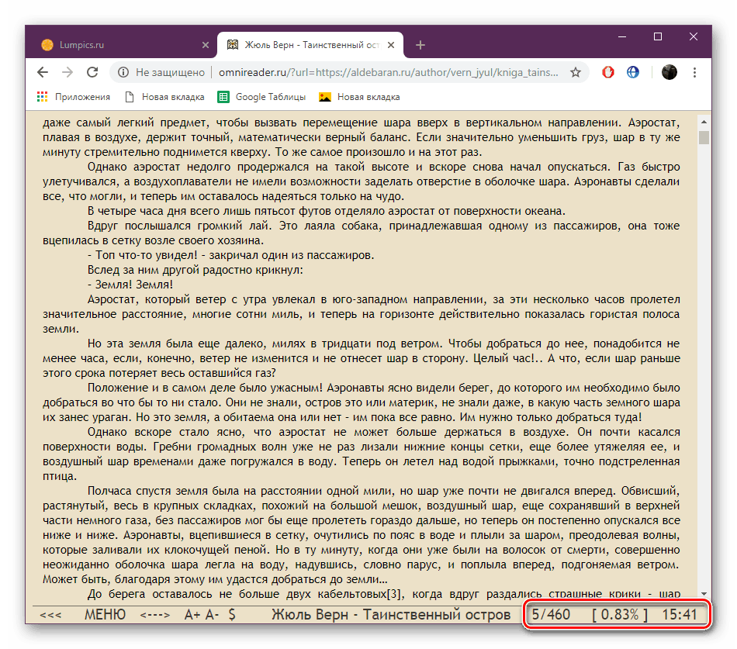Switch to the Lumpics.ru tab
Screen dimensions: 737x649
[123, 45]
